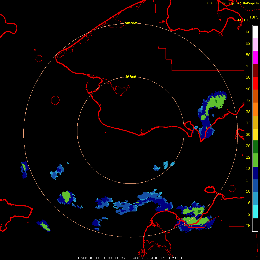Screen dimensions: 260x260
Task: Click the 54 legend value
Action: click(x=248, y=66)
